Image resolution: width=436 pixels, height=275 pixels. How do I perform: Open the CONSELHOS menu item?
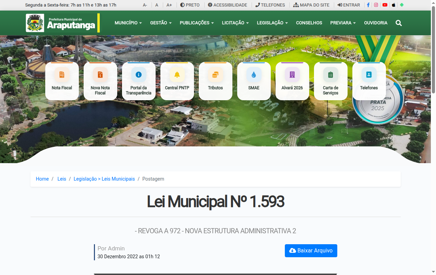pos(309,23)
